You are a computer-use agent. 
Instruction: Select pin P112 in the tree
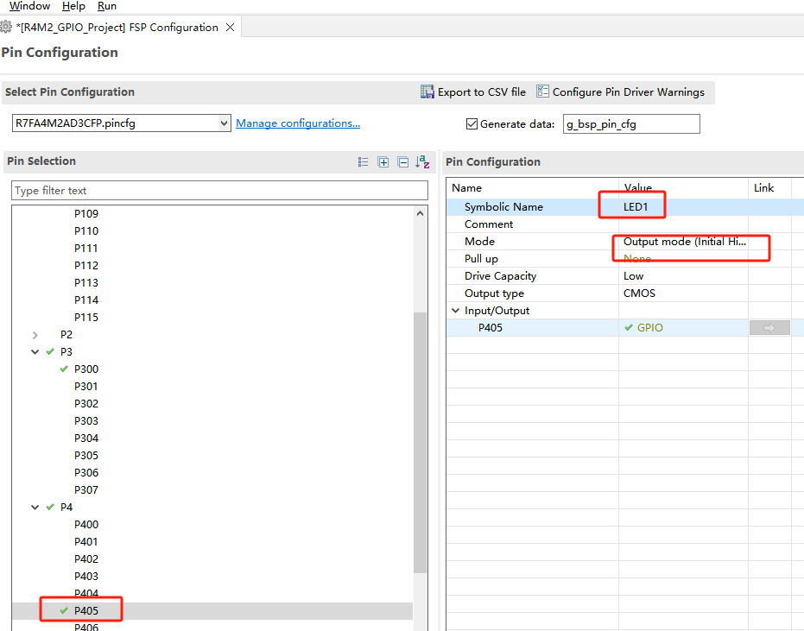coord(86,266)
